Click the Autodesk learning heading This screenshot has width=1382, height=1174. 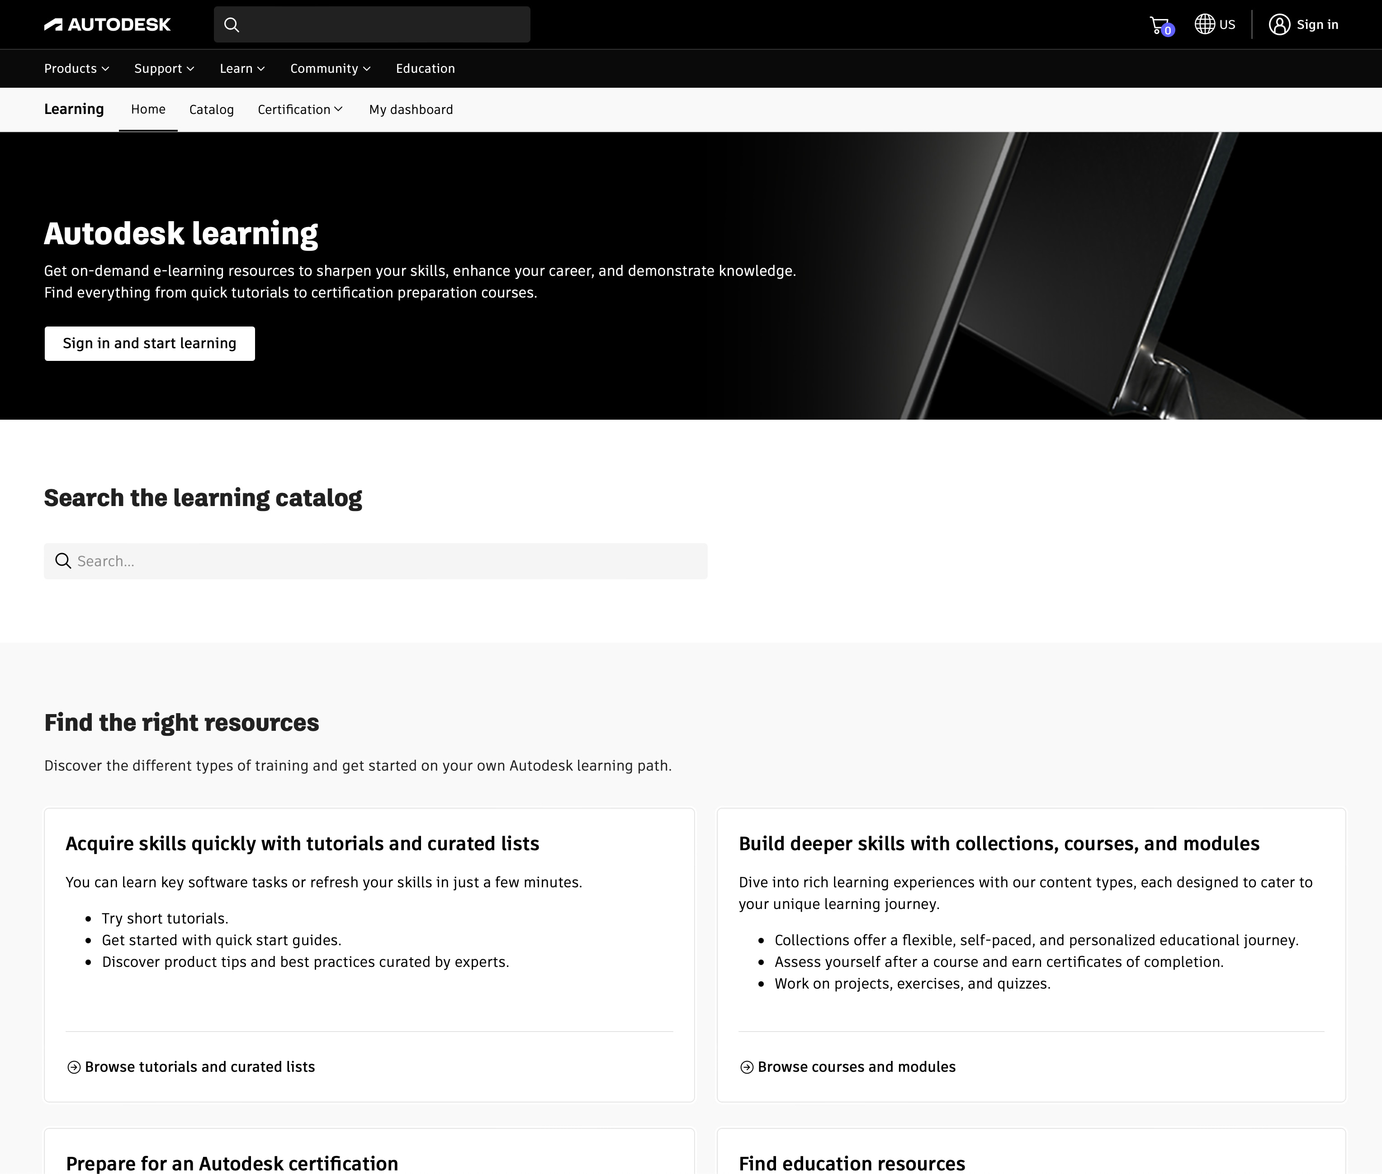[181, 234]
